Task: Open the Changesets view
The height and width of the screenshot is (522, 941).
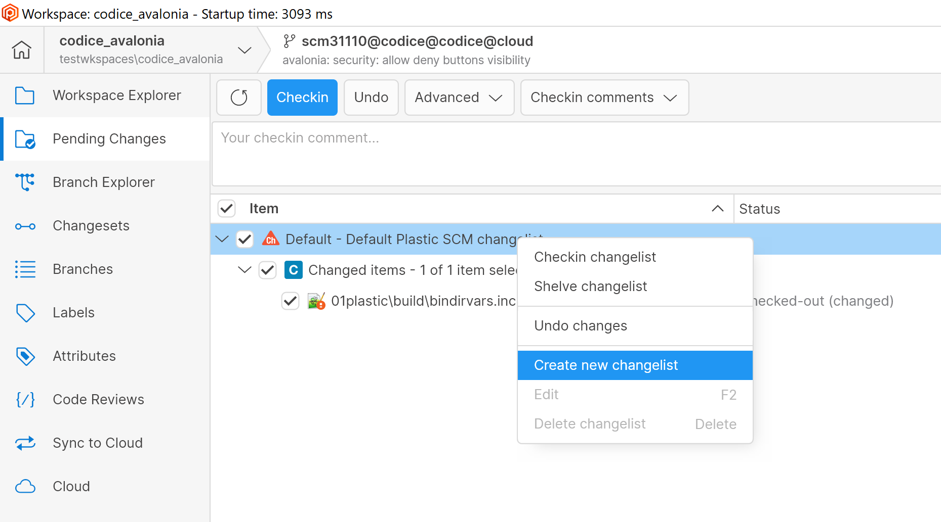Action: [x=91, y=225]
